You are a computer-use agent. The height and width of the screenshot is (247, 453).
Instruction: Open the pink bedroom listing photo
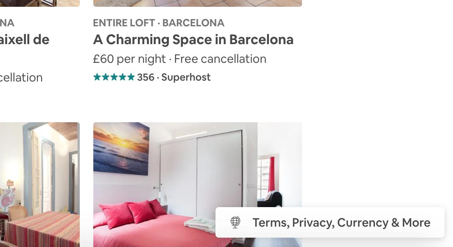[x=198, y=185]
